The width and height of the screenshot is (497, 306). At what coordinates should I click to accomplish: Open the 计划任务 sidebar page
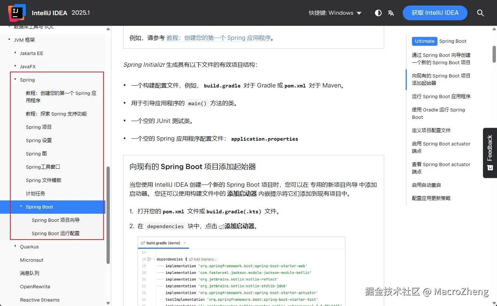tap(35, 193)
